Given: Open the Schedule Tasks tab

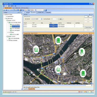Looking at the screenshot, I should click(x=40, y=12).
